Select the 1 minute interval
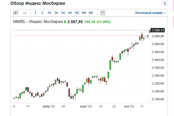The height and width of the screenshot is (116, 174). (x=35, y=13)
